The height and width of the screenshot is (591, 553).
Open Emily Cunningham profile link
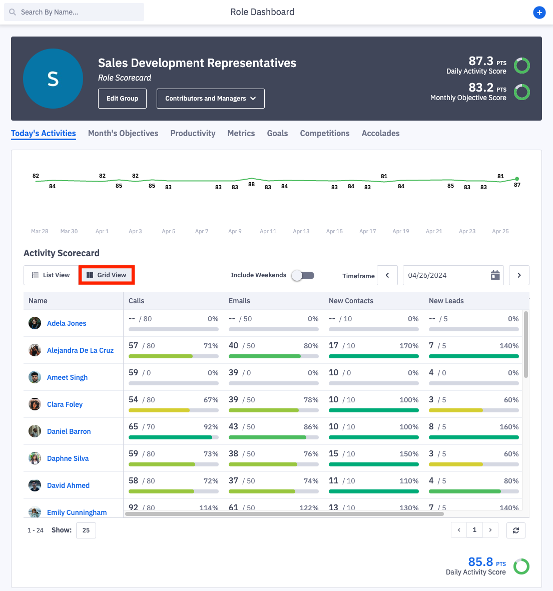(x=77, y=512)
